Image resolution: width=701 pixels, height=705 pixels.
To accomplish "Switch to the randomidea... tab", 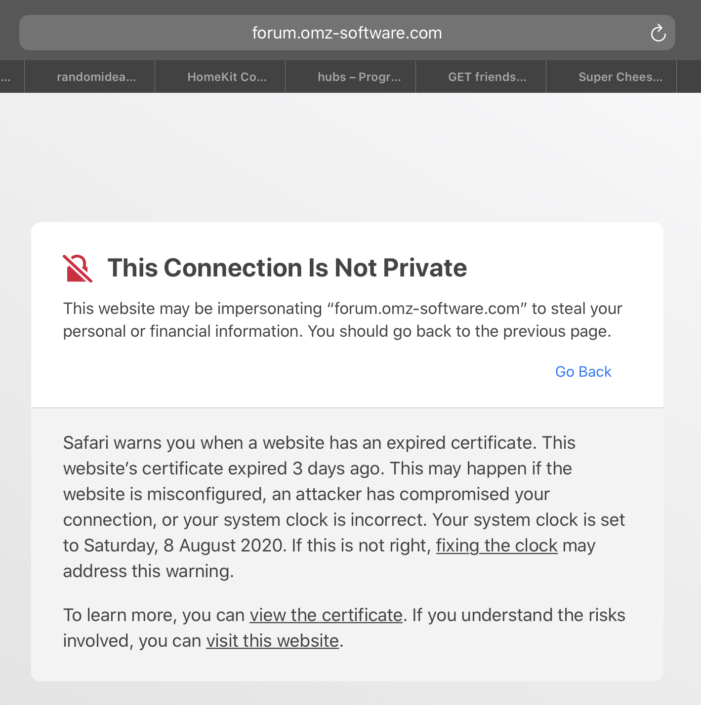I will pyautogui.click(x=89, y=77).
